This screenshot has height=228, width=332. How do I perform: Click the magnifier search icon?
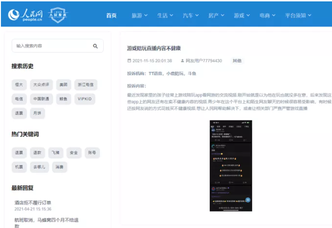click(x=95, y=46)
